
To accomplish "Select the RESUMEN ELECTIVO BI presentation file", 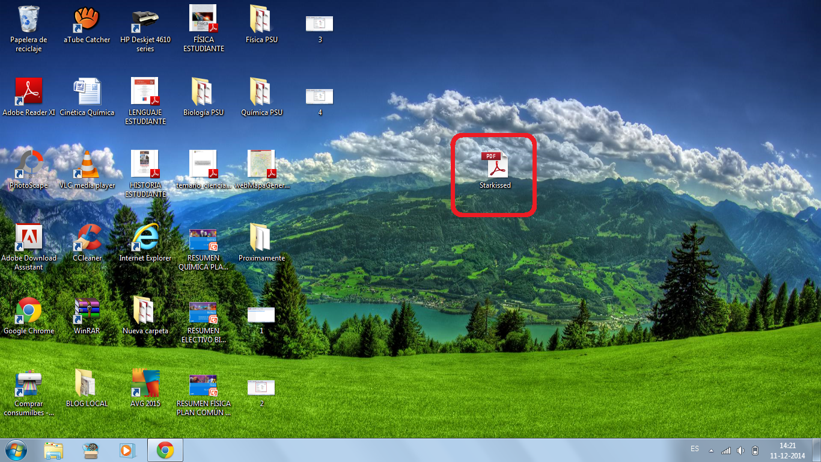I will 203,323.
